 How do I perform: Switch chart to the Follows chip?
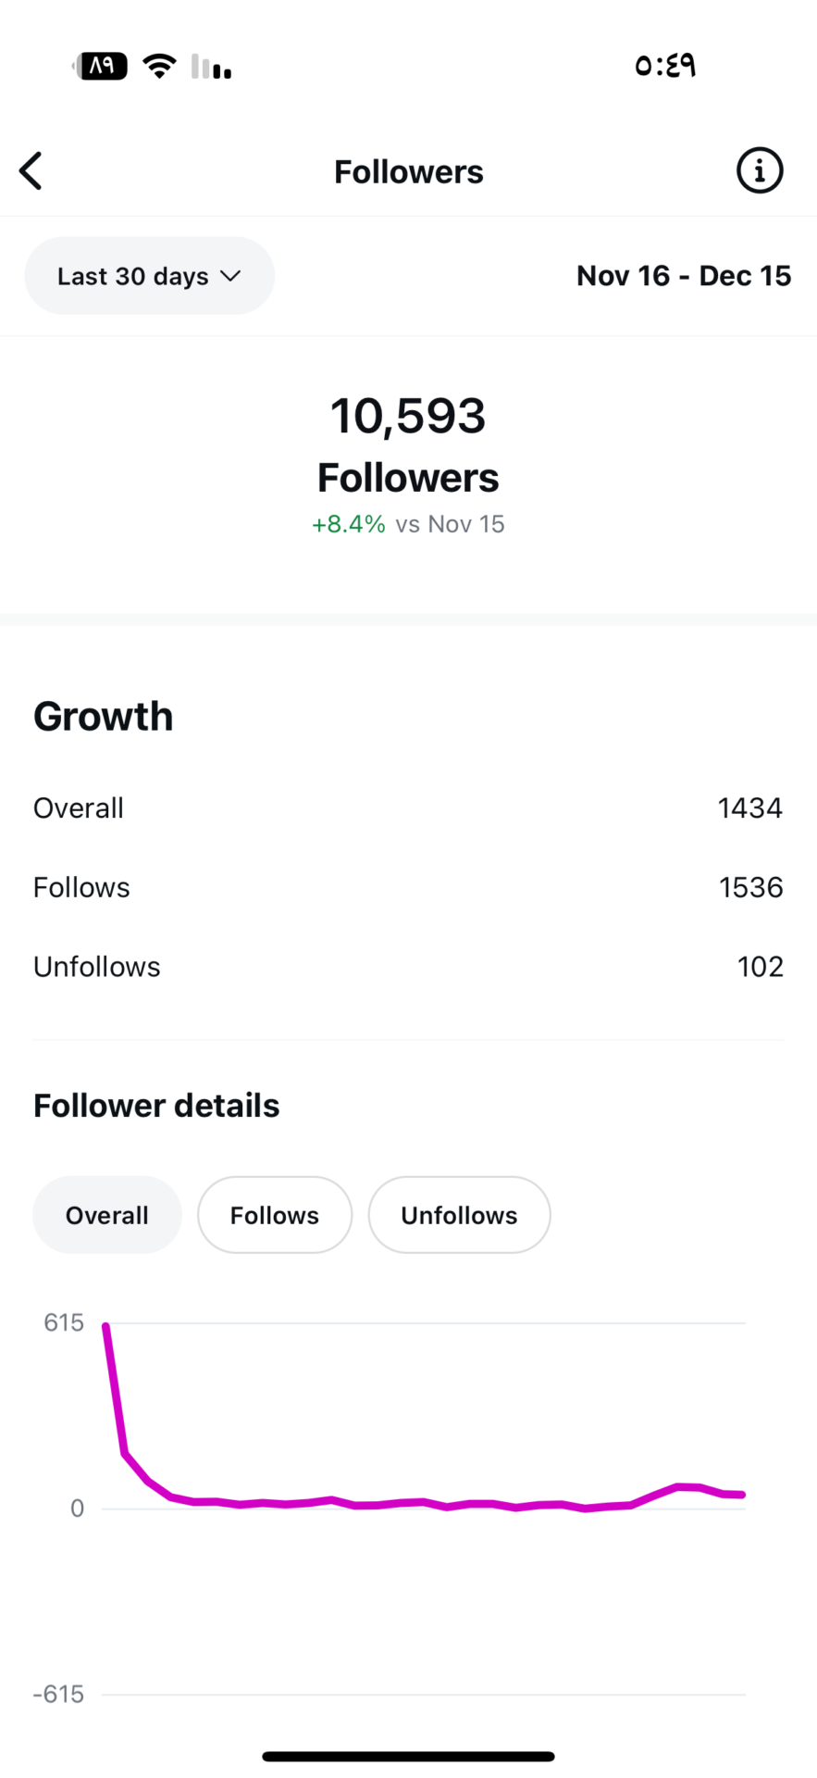(x=275, y=1215)
